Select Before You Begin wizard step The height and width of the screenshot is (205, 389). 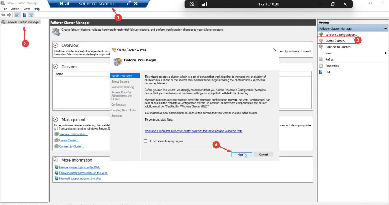[x=125, y=76]
